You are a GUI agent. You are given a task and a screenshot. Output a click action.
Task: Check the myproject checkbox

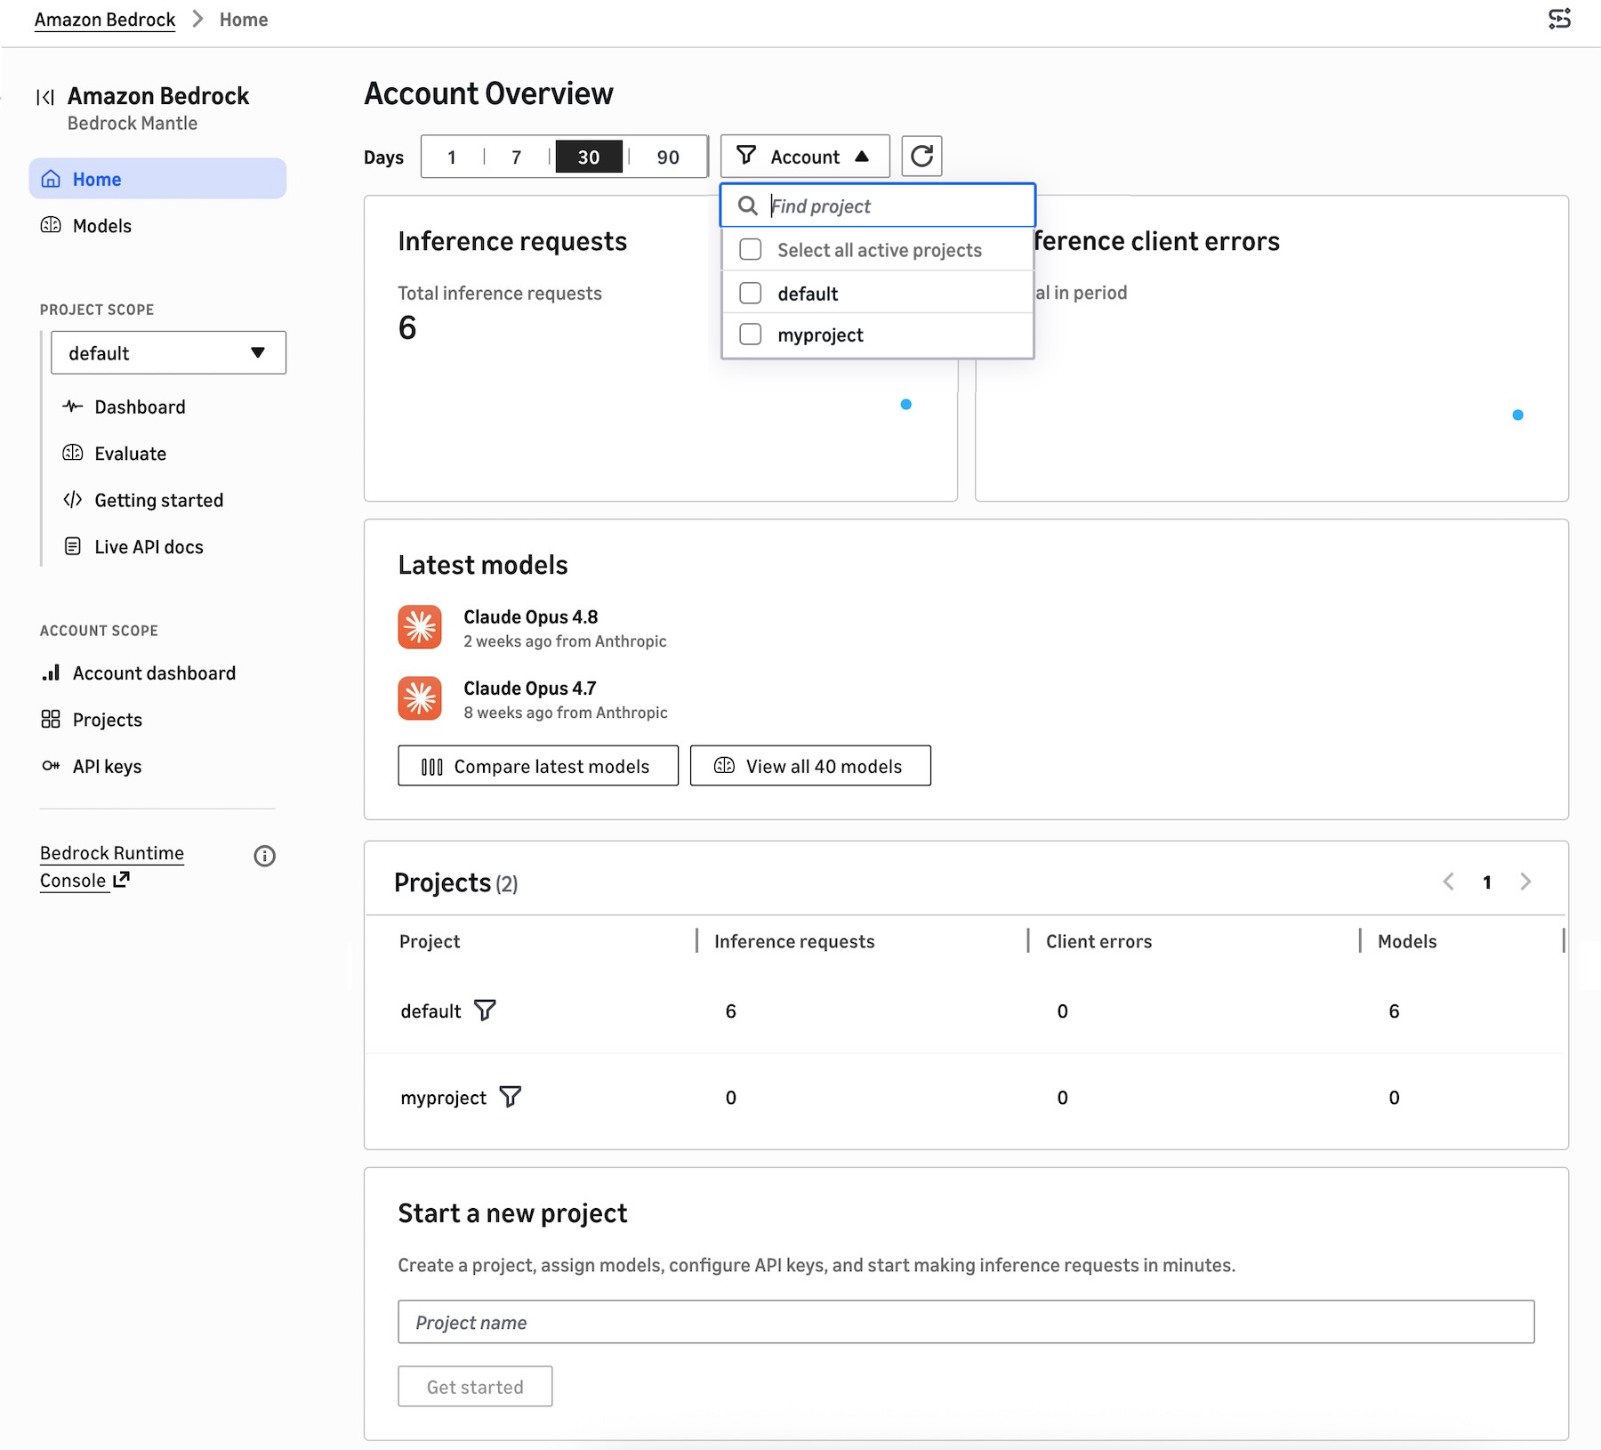click(x=751, y=334)
